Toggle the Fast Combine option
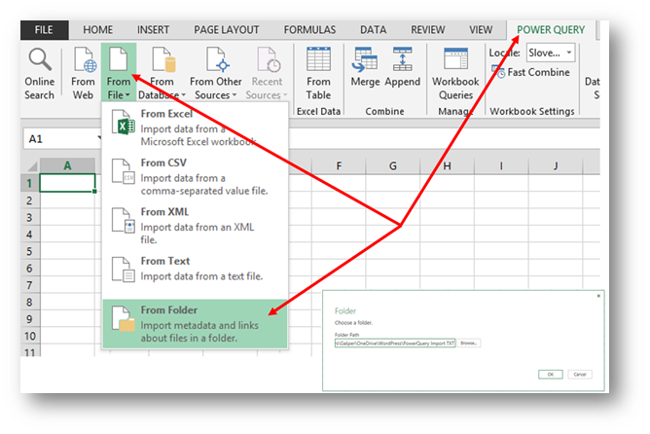The height and width of the screenshot is (434, 650). [x=531, y=72]
